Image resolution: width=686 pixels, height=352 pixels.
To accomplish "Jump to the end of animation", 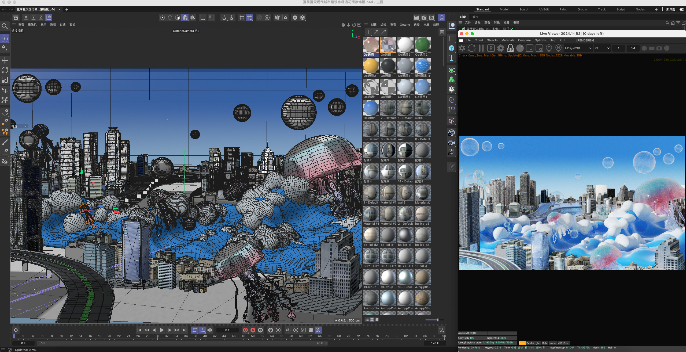I will [x=185, y=330].
